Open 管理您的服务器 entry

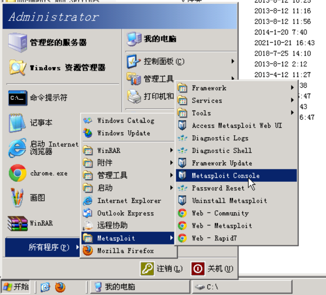[x=62, y=43]
